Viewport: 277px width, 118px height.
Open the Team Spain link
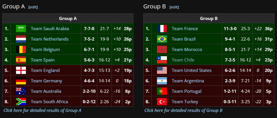point(43,60)
